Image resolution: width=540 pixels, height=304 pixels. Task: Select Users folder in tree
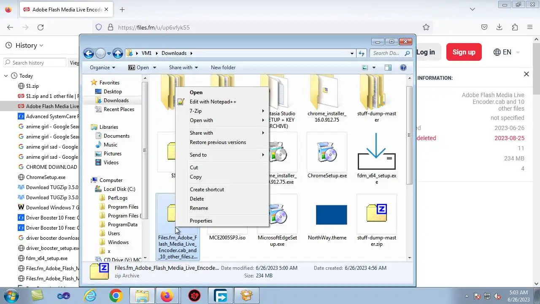pyautogui.click(x=113, y=233)
